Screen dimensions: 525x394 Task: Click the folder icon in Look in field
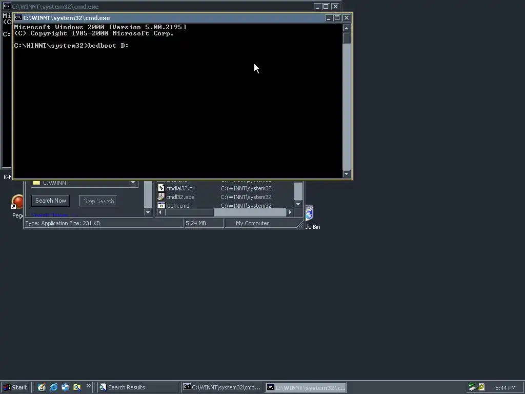pyautogui.click(x=36, y=183)
